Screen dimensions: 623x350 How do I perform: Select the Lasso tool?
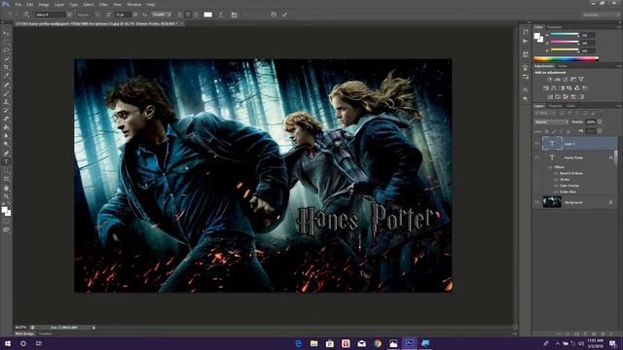pyautogui.click(x=6, y=51)
